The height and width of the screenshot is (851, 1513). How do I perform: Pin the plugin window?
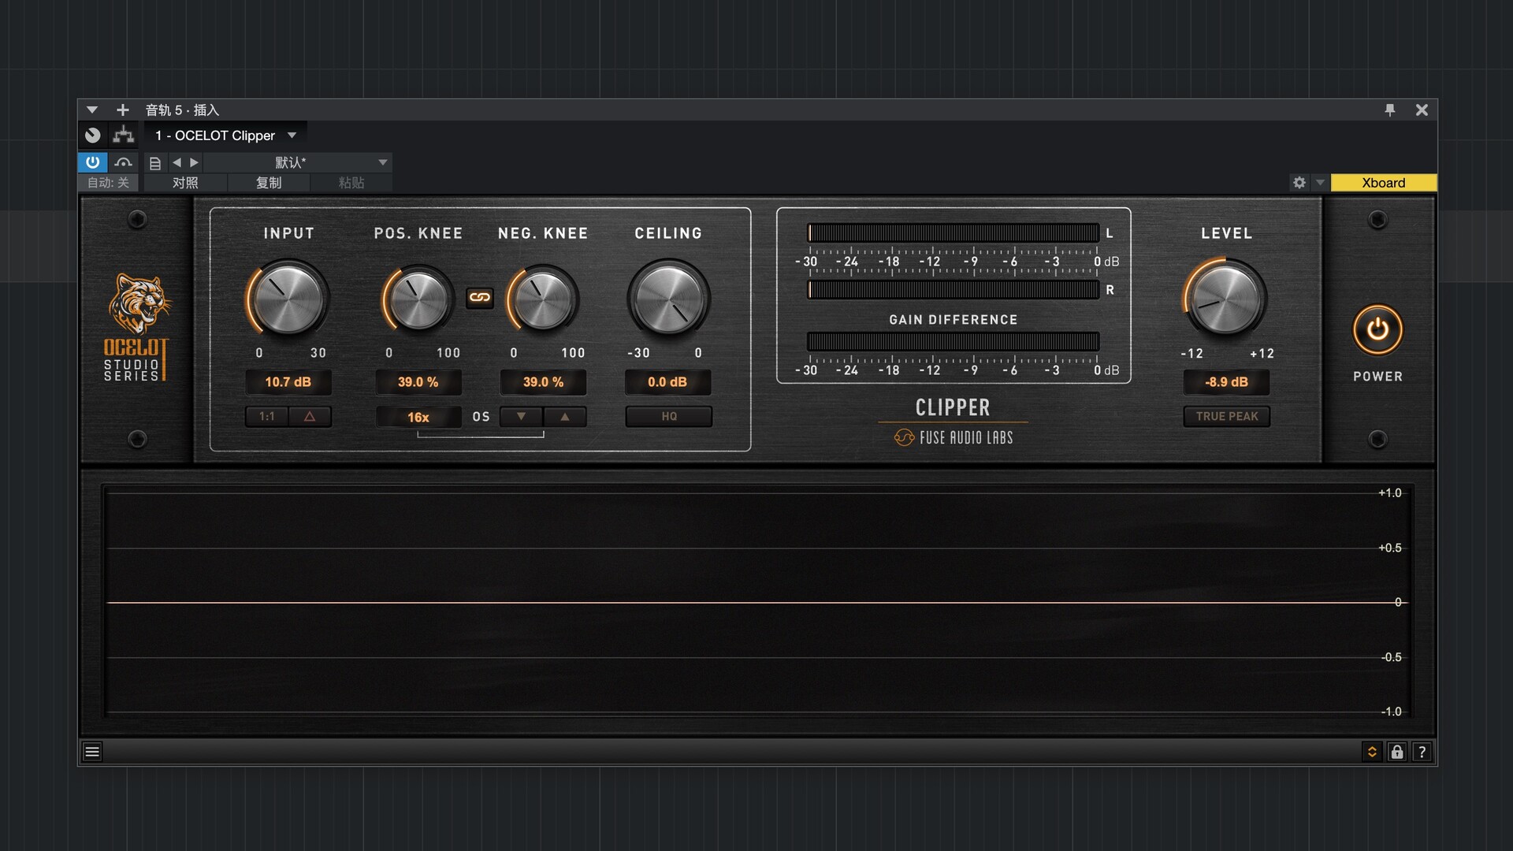pos(1390,110)
